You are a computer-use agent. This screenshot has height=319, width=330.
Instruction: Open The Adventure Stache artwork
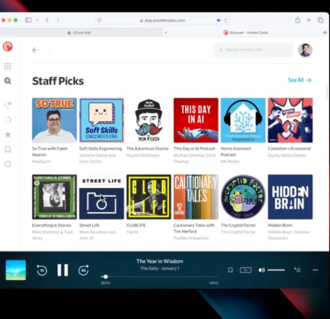pos(148,120)
